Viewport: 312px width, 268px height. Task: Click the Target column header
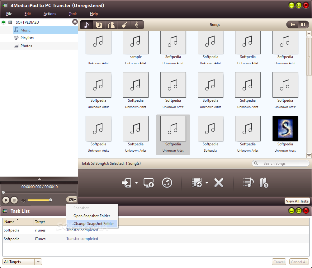pyautogui.click(x=50, y=222)
